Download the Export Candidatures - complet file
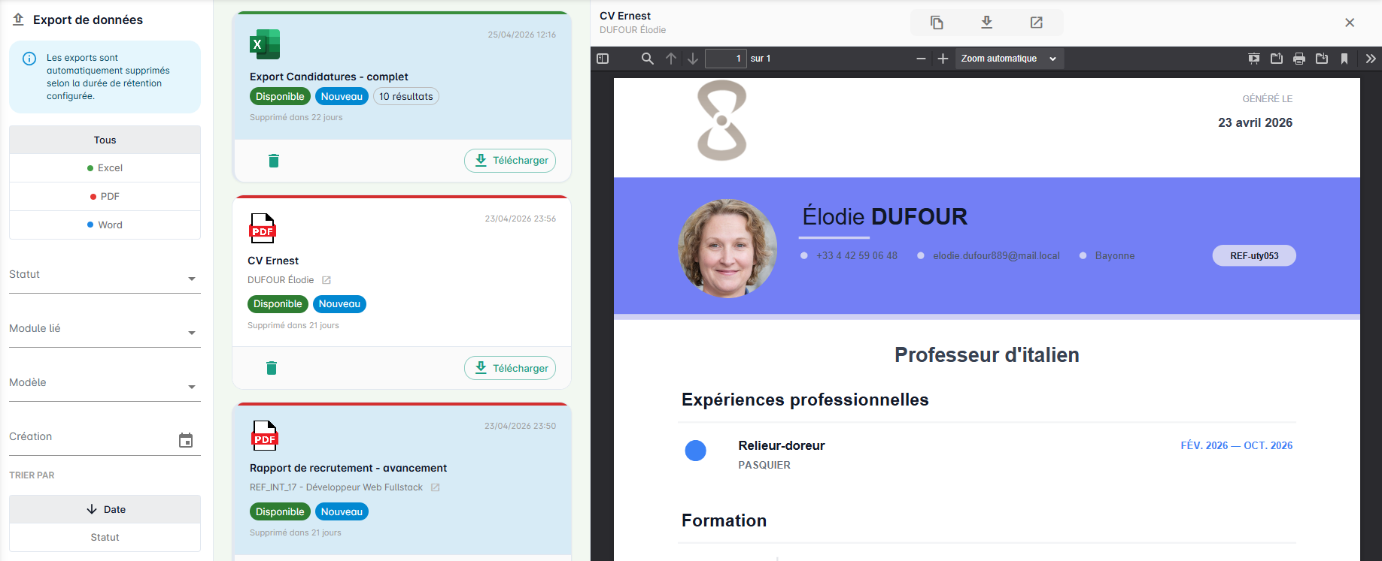The height and width of the screenshot is (561, 1382). (x=510, y=161)
